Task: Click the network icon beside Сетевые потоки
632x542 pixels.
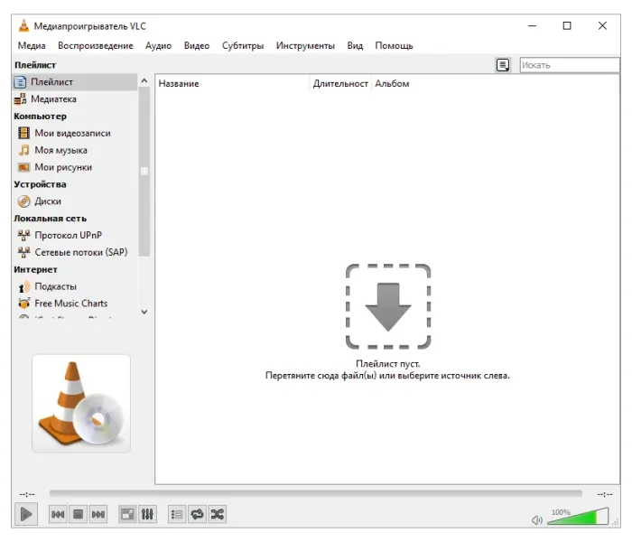Action: (x=24, y=252)
